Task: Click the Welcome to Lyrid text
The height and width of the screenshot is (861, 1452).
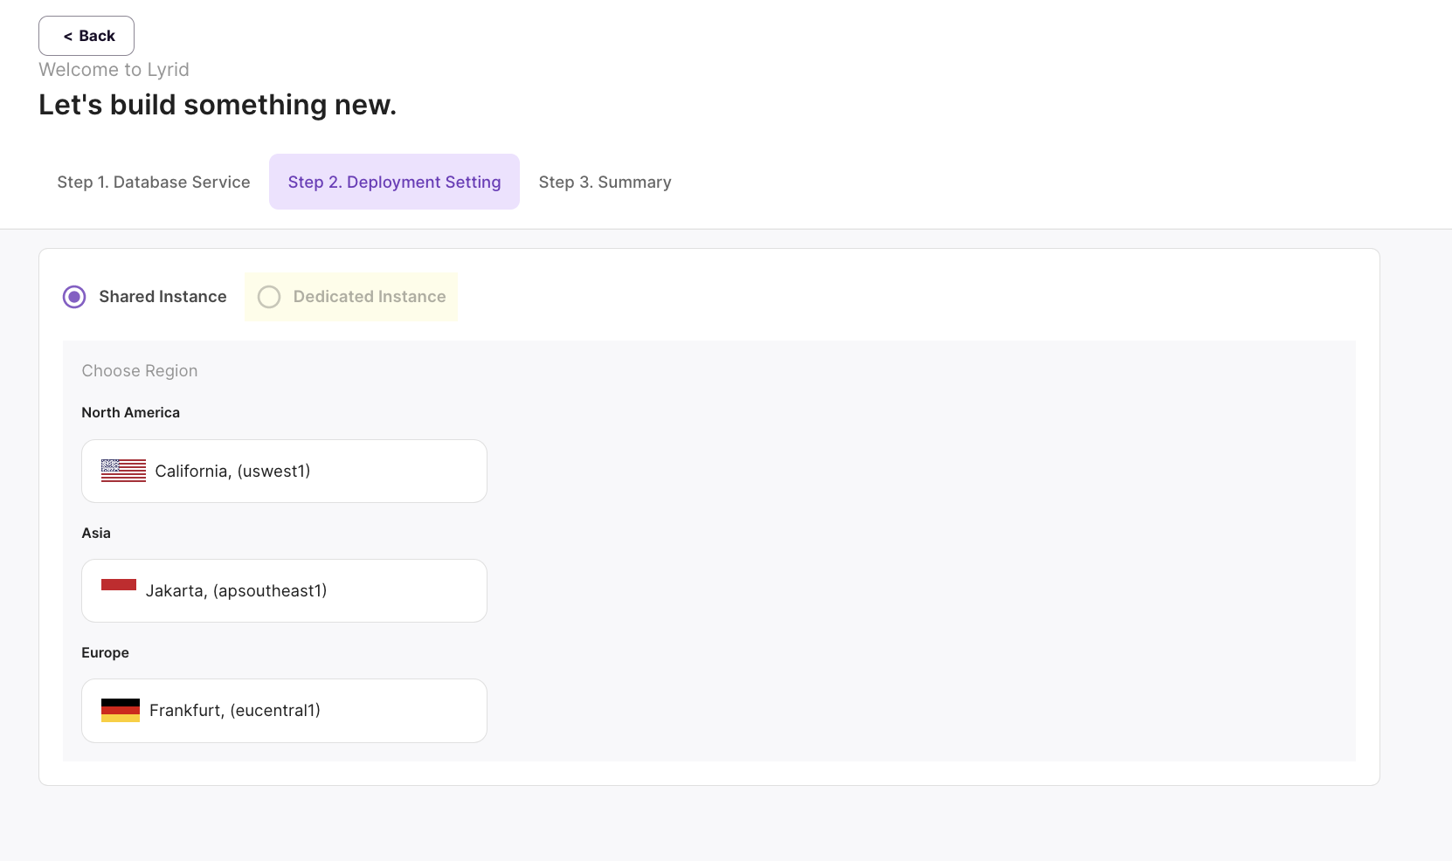Action: click(x=114, y=70)
